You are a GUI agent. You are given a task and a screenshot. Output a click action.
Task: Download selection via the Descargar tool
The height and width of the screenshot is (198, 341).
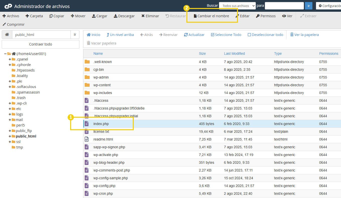[124, 16]
